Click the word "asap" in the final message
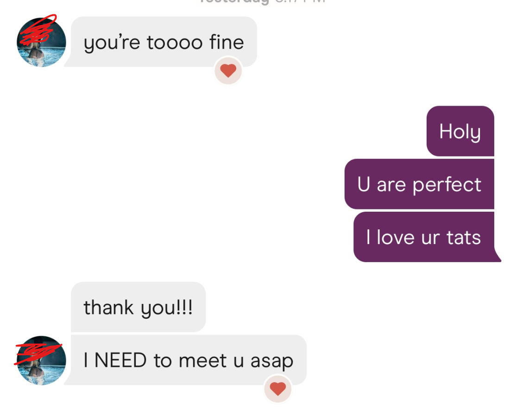 point(272,360)
